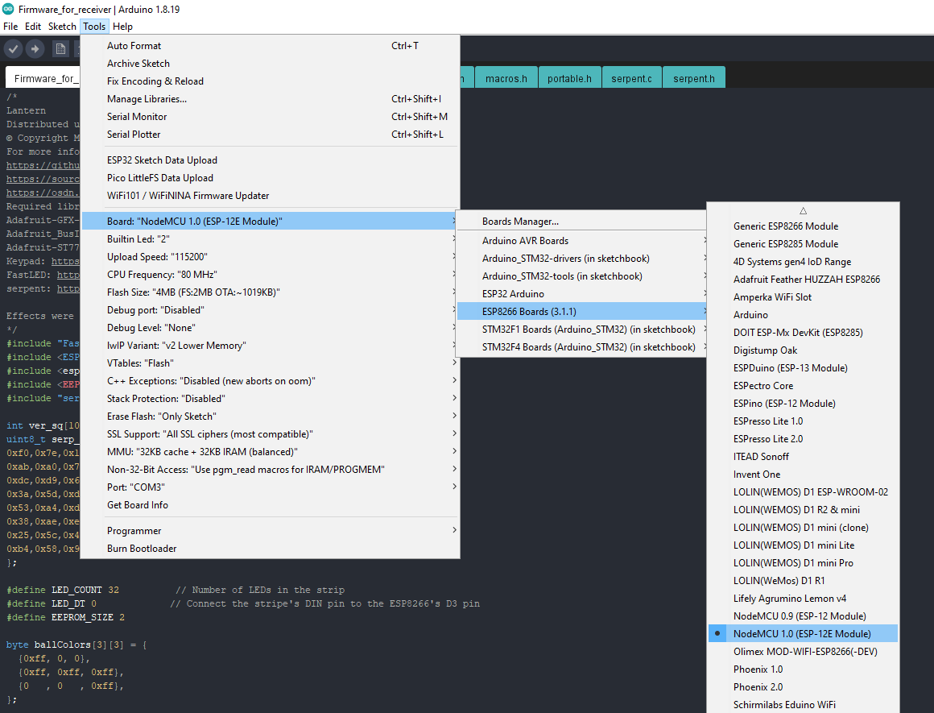
Task: Select Fix Encoding & Reload
Action: click(x=271, y=81)
